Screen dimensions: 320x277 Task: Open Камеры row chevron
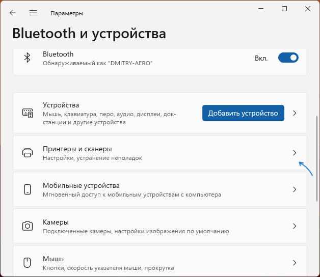coord(295,226)
